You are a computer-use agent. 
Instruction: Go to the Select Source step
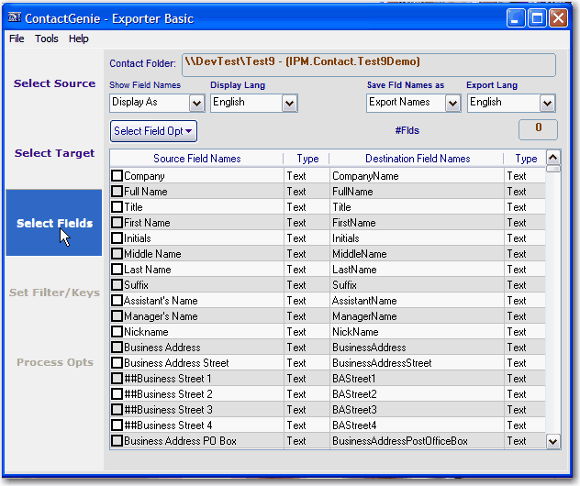[x=54, y=83]
